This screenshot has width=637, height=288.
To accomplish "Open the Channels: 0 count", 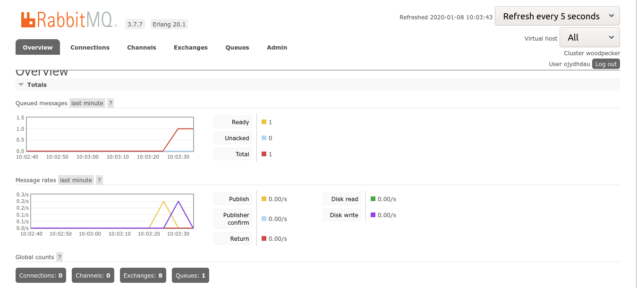I will pos(93,275).
